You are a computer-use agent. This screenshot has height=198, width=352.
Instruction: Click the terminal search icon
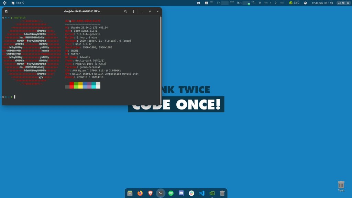[126, 11]
